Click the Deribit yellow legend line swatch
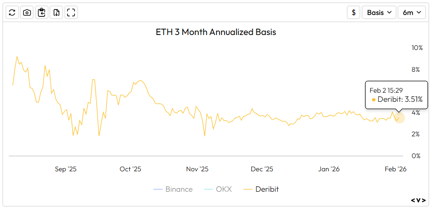Image resolution: width=432 pixels, height=209 pixels. (248, 189)
